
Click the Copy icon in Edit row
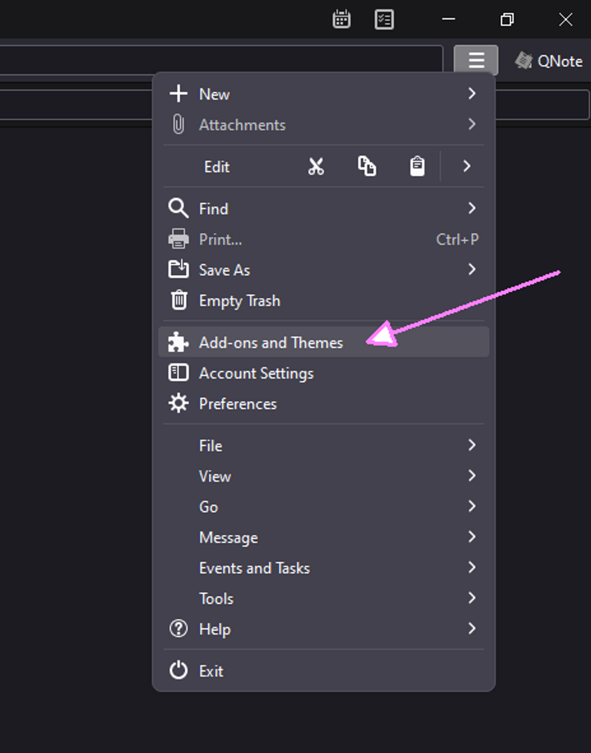tap(367, 166)
